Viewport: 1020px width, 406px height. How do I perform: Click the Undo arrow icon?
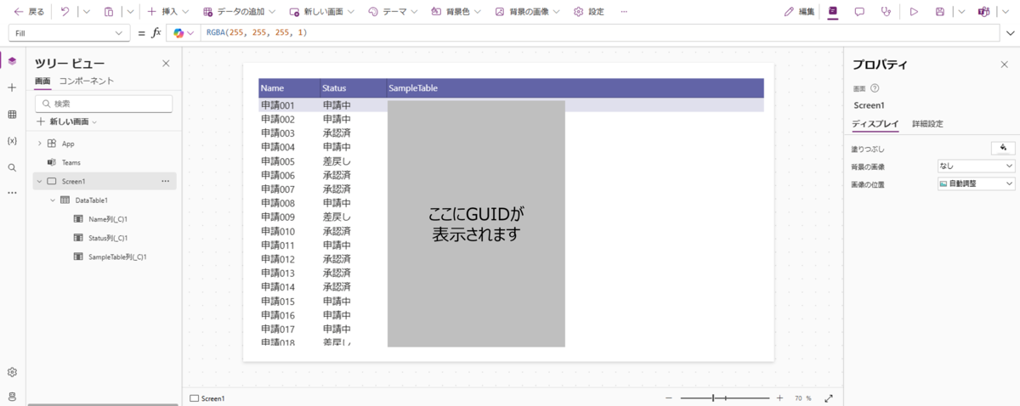65,12
